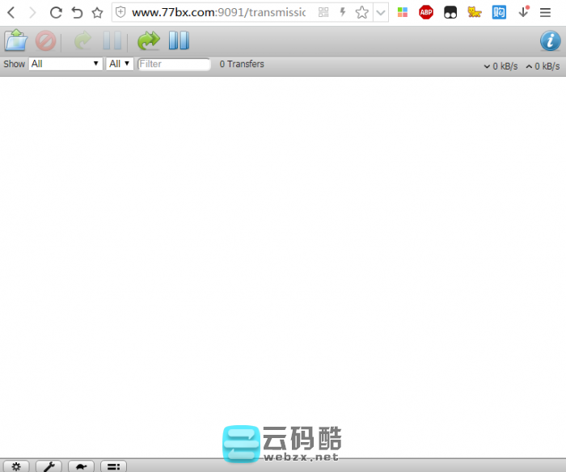566x472 pixels.
Task: Open the colorful four-squares extension icon
Action: [403, 13]
